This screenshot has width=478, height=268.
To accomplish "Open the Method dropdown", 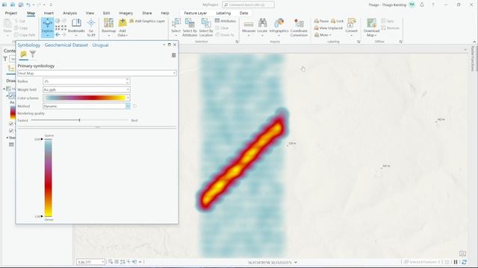I will pos(87,106).
